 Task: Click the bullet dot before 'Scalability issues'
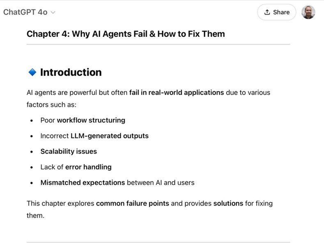tap(32, 152)
